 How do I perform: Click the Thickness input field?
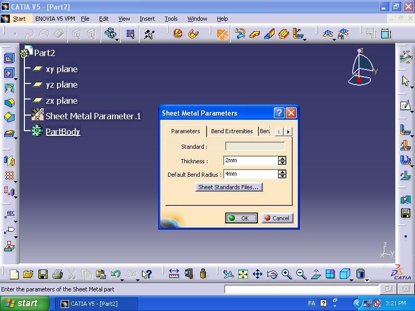tap(251, 161)
